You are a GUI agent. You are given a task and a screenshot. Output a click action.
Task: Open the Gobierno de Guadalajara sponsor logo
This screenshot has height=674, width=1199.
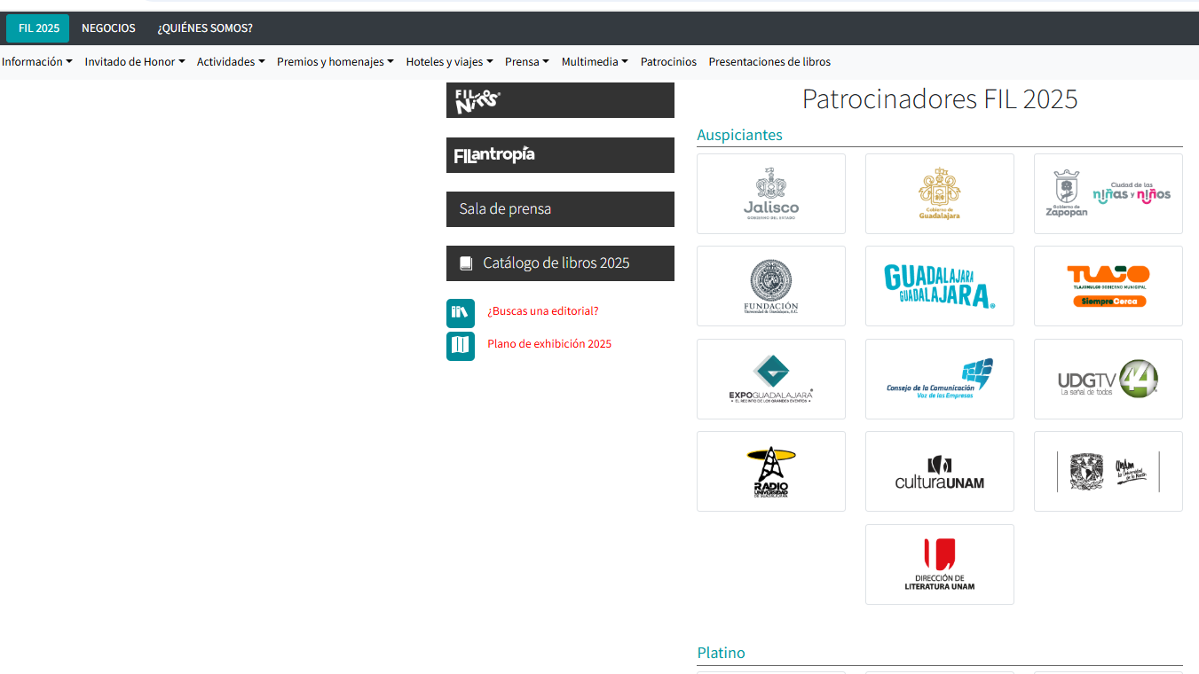939,193
